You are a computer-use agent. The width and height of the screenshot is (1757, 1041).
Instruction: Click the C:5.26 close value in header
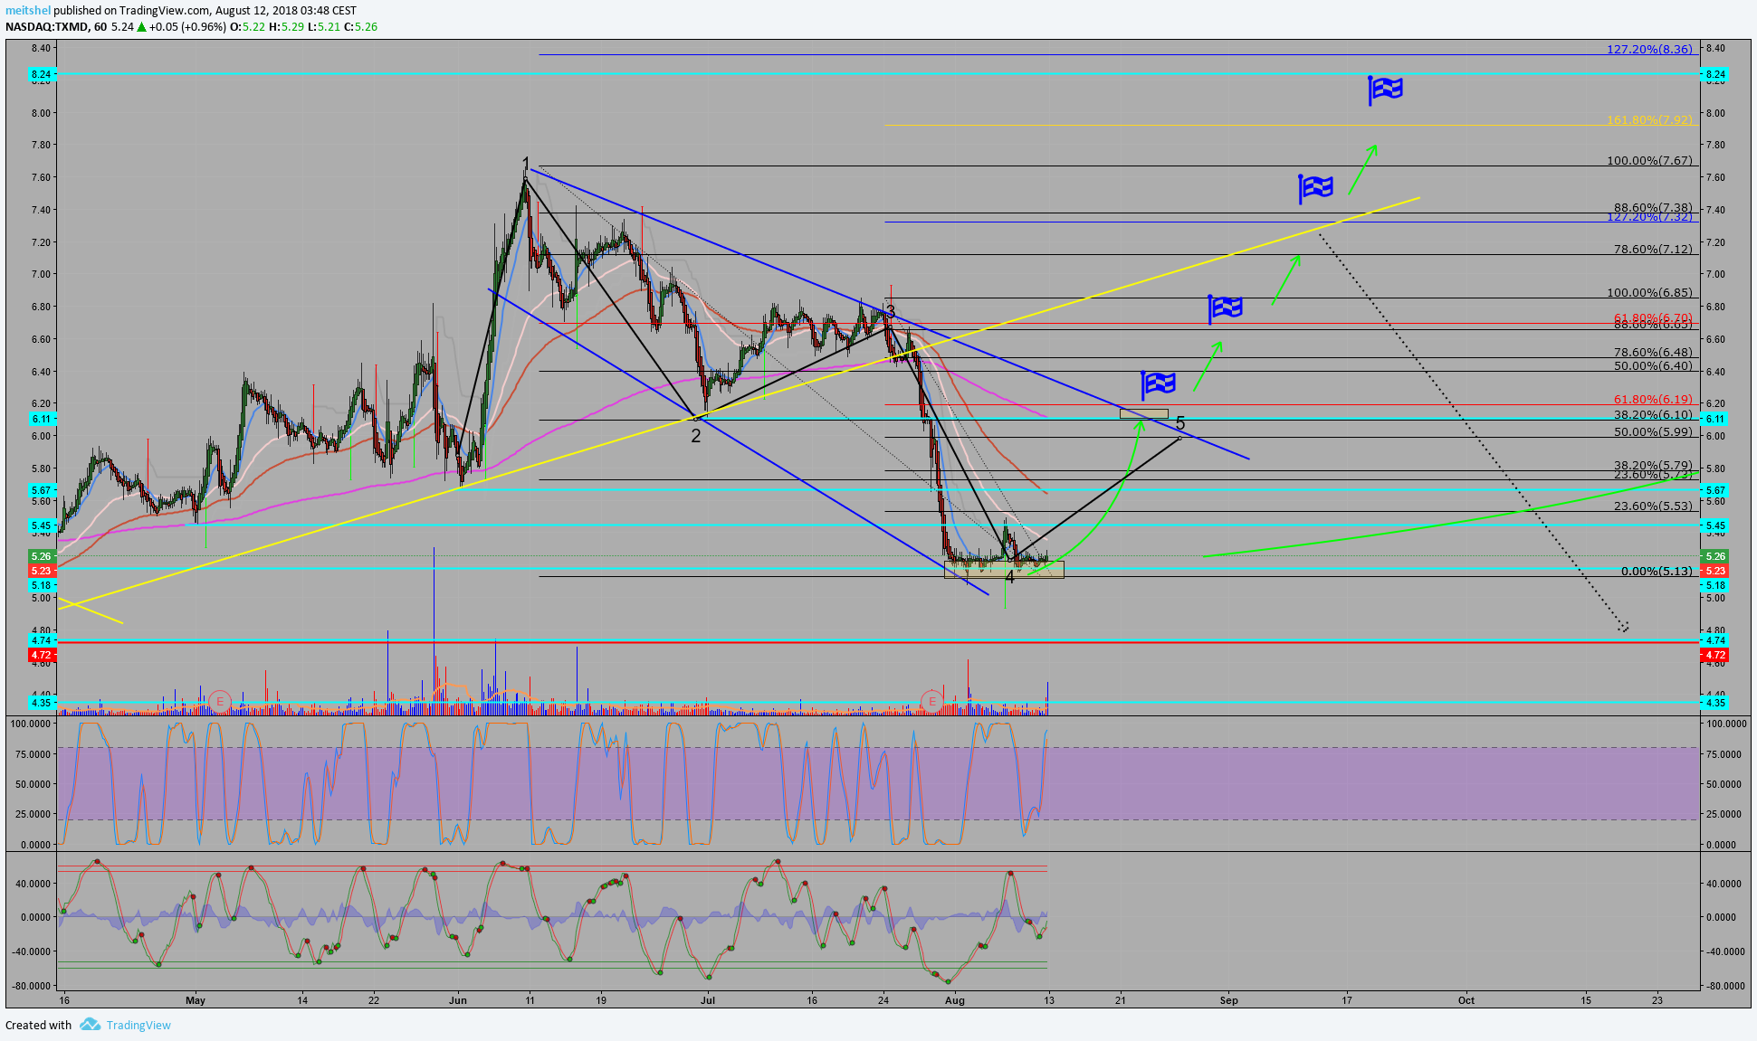360,27
